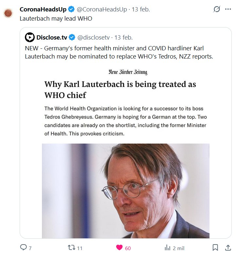
Task: Click the @disclosetv handle
Action: pyautogui.click(x=94, y=38)
